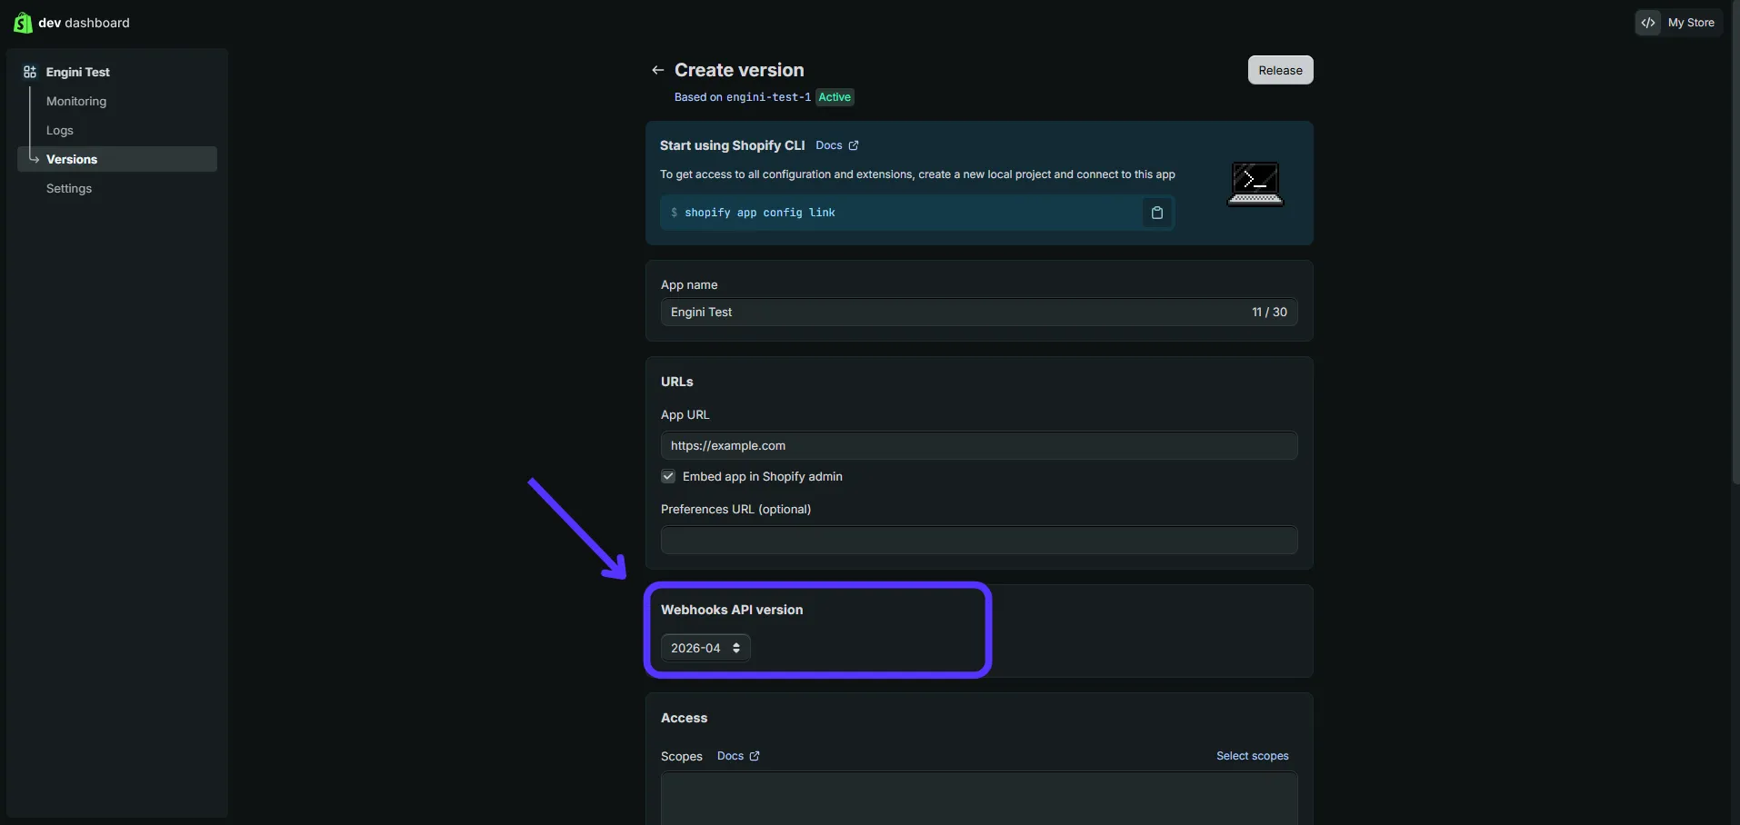Open the Scopes Docs link
The image size is (1740, 825).
738,756
